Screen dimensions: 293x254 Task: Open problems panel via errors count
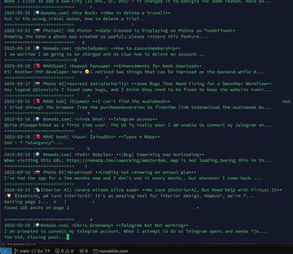point(60,251)
